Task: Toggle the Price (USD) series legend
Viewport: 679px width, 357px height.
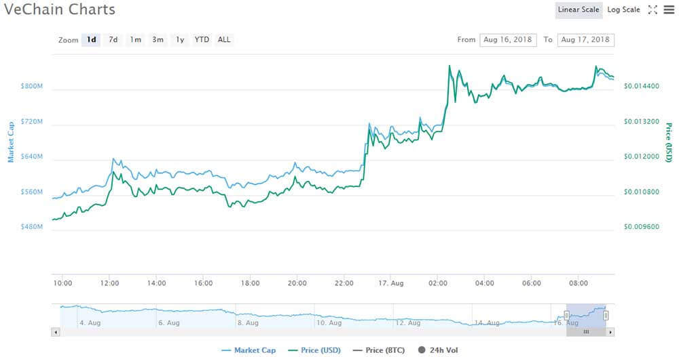Action: click(x=314, y=350)
